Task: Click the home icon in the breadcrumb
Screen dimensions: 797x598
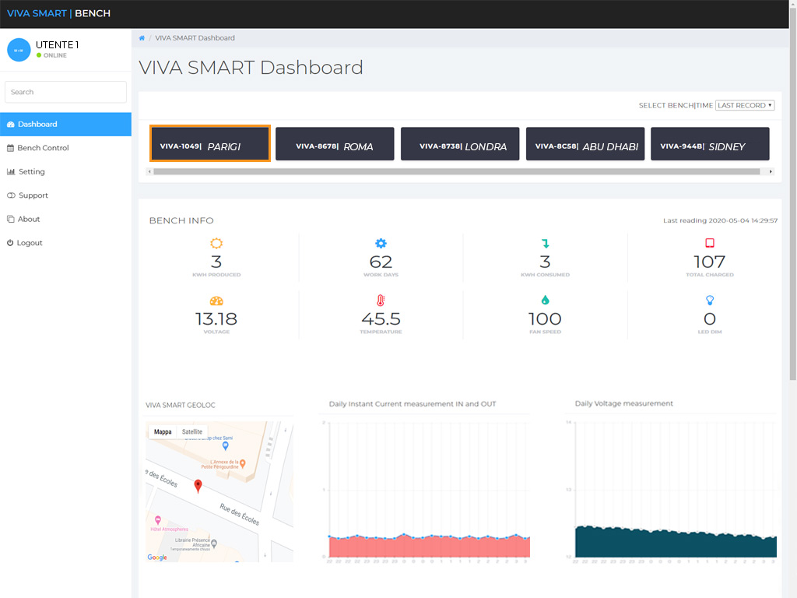Action: (x=142, y=38)
